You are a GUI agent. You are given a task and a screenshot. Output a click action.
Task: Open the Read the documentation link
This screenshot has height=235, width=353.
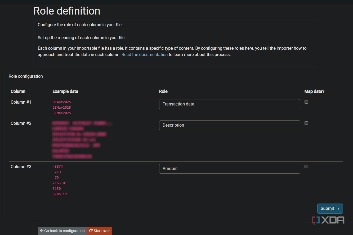tap(145, 55)
